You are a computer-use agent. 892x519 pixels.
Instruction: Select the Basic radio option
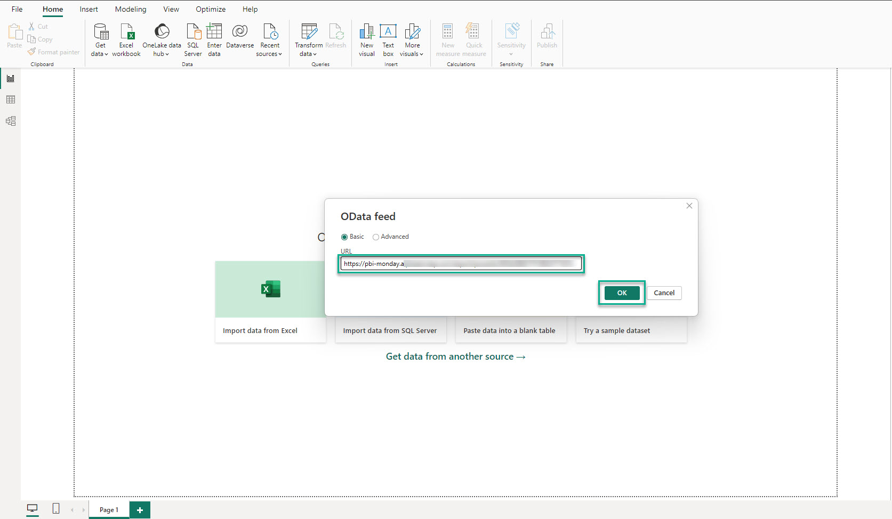pyautogui.click(x=344, y=237)
